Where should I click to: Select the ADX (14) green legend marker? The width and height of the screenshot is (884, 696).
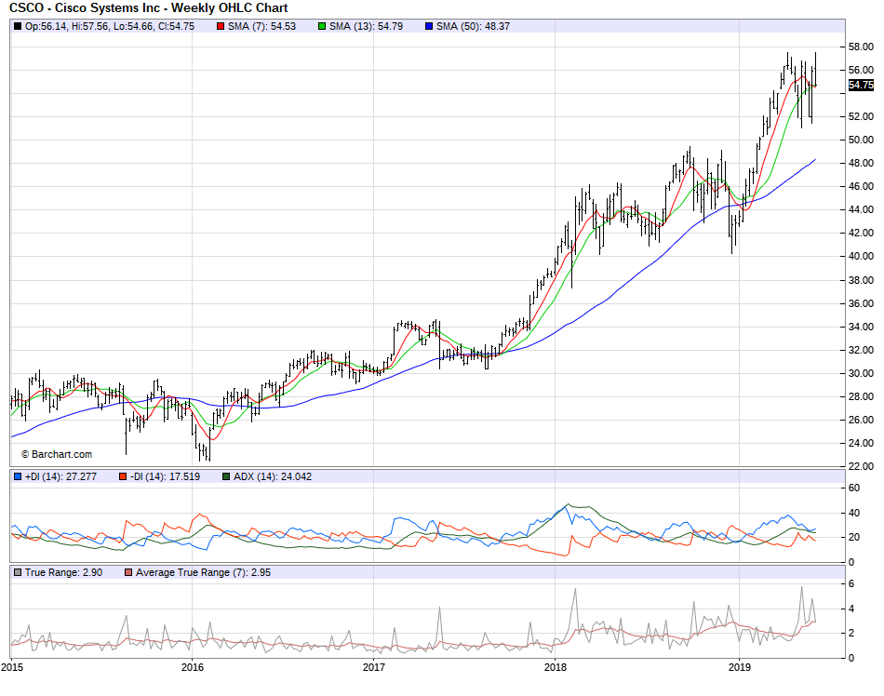click(226, 476)
